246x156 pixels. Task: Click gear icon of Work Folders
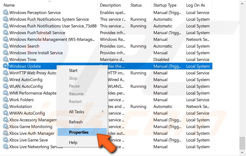(6, 100)
